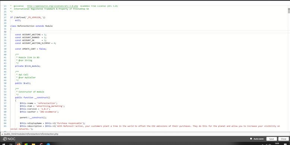
Task: Click the '* @var String' comment
Action: coord(24,60)
